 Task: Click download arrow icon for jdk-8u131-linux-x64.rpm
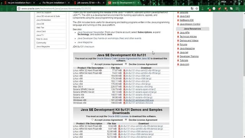[x=124, y=81]
